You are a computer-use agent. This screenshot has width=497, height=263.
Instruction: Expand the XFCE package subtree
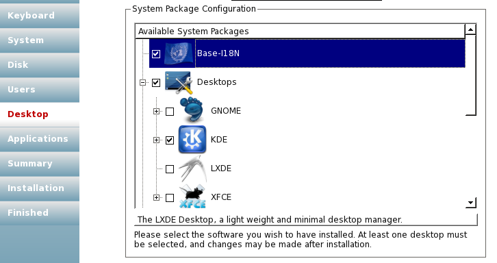pyautogui.click(x=156, y=198)
